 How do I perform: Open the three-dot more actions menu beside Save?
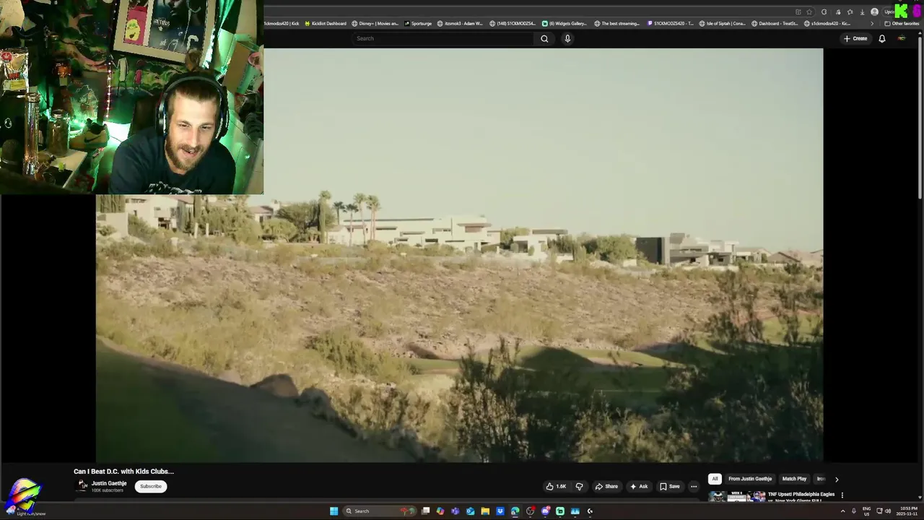coord(694,486)
